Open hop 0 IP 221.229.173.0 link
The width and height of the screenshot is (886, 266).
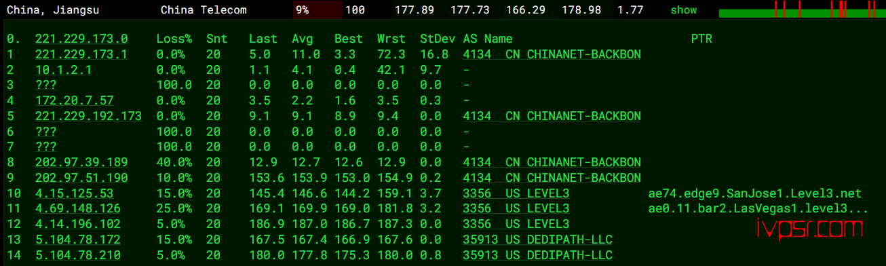[x=81, y=39]
